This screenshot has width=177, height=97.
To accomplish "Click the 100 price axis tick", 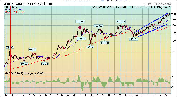I will [x=174, y=41].
